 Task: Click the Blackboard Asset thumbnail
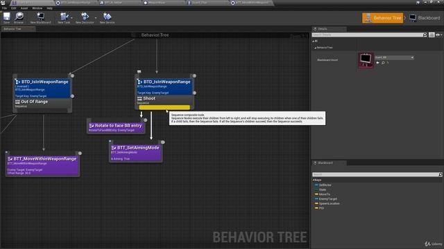366,60
